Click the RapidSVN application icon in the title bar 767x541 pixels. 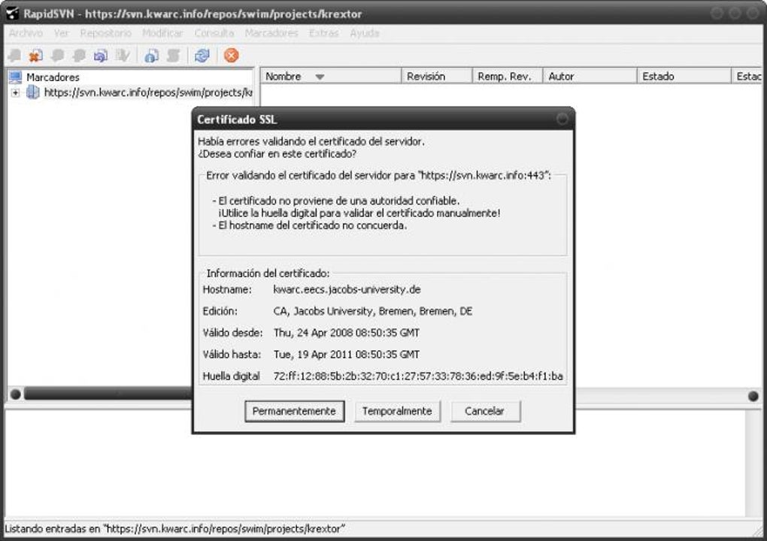(12, 14)
